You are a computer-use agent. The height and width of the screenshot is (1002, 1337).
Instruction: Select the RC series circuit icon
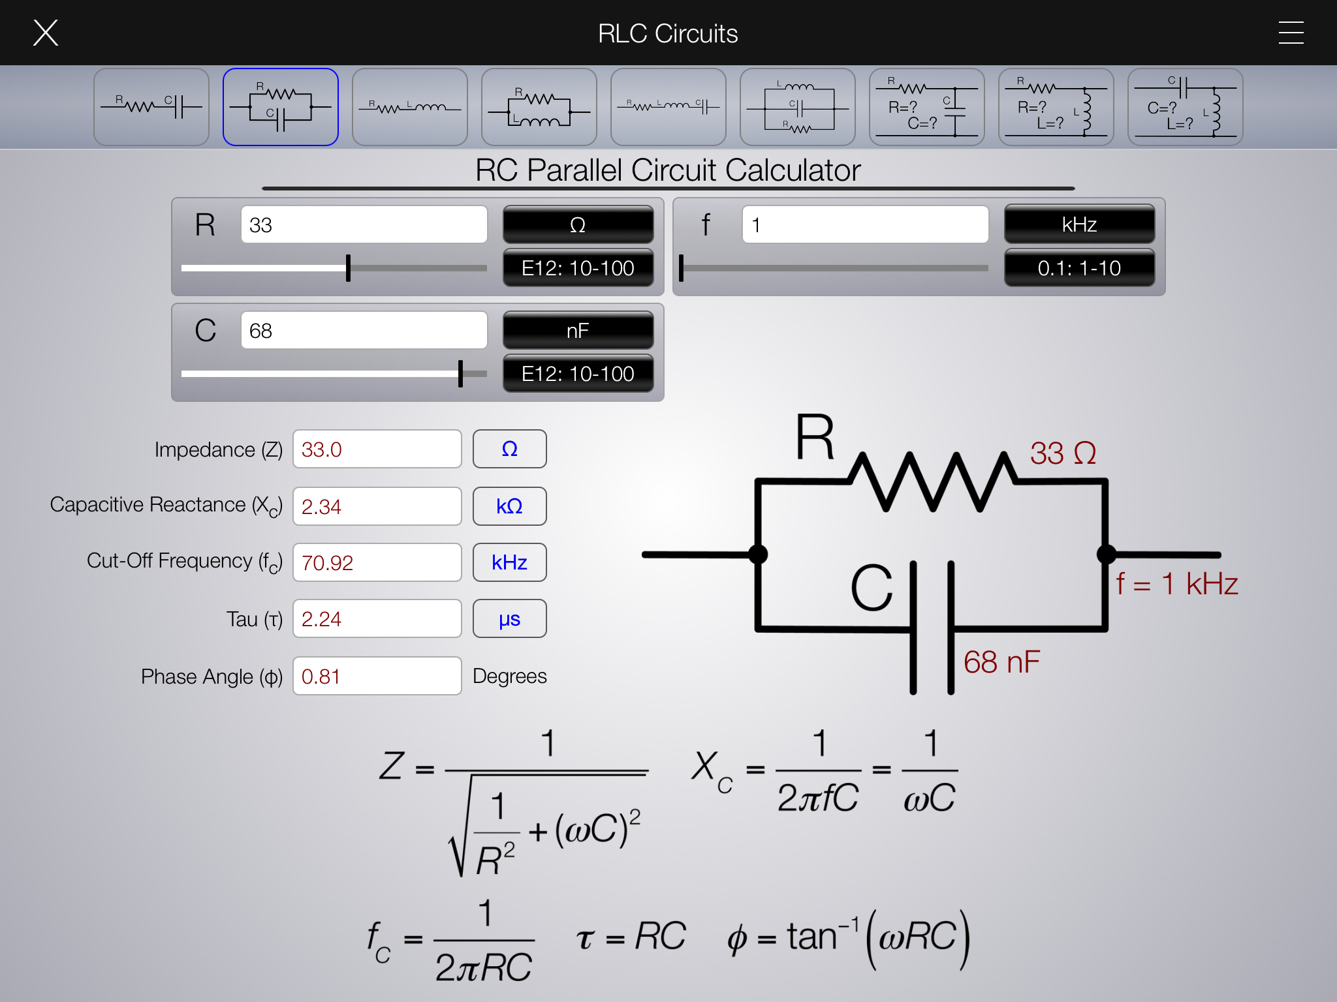point(151,107)
